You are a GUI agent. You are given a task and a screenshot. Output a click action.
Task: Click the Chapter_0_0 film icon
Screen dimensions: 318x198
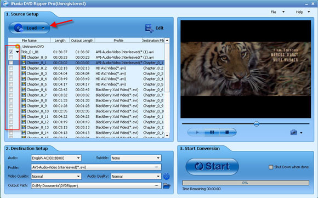(x=24, y=57)
